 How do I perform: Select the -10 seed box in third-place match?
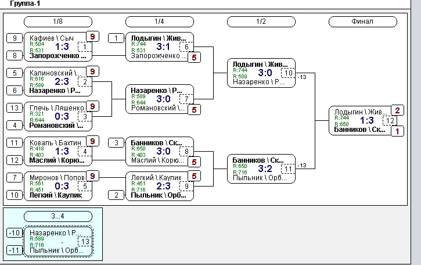(x=15, y=233)
